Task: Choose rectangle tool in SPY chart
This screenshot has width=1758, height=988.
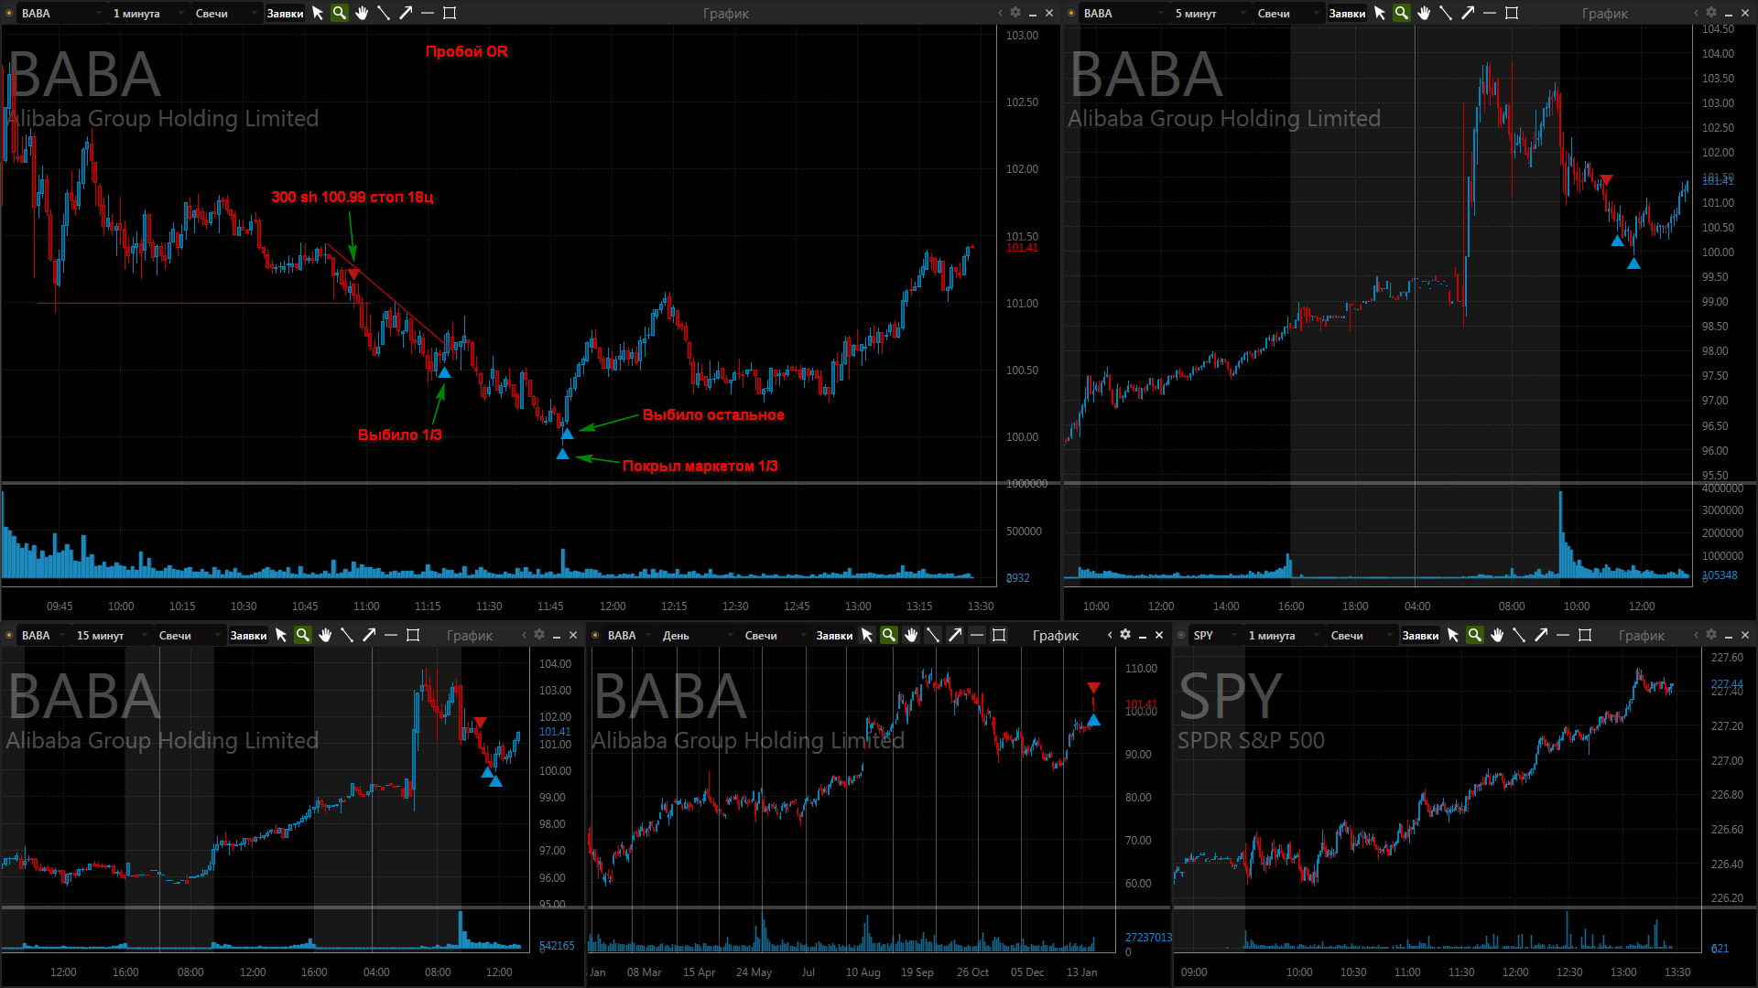Action: 1585,635
